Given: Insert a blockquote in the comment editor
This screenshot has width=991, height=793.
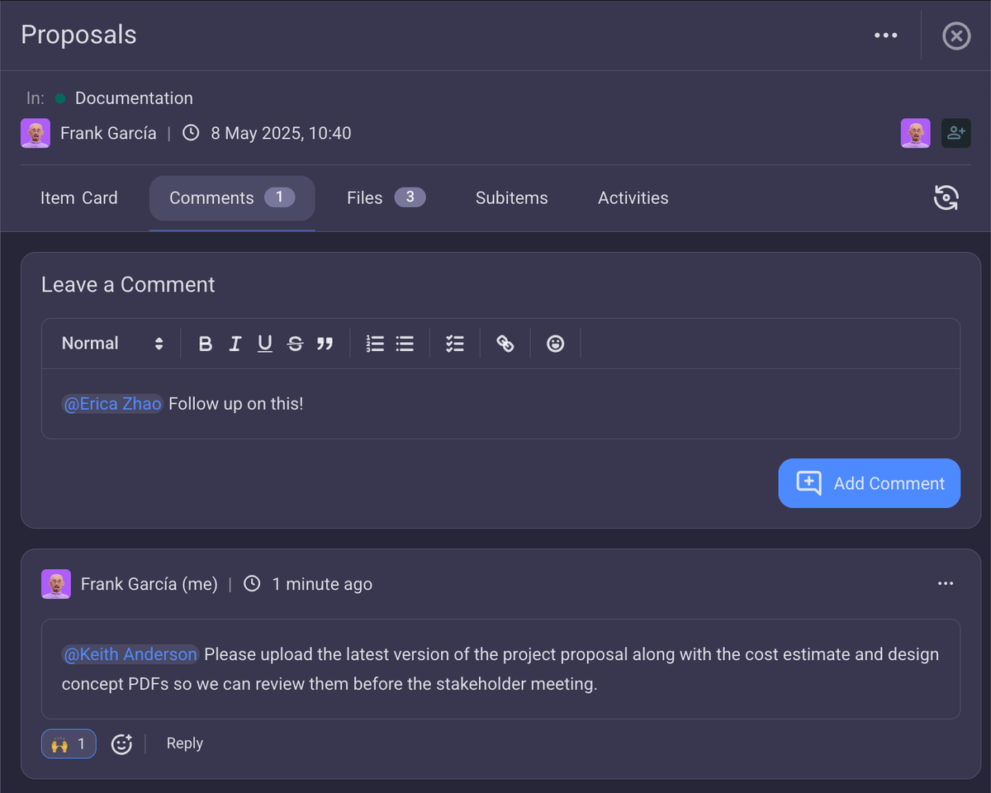Looking at the screenshot, I should [x=325, y=343].
